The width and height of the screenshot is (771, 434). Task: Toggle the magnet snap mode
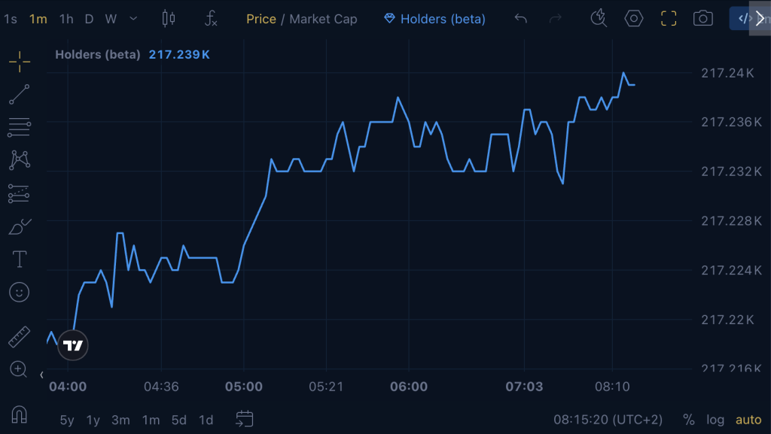click(x=19, y=415)
